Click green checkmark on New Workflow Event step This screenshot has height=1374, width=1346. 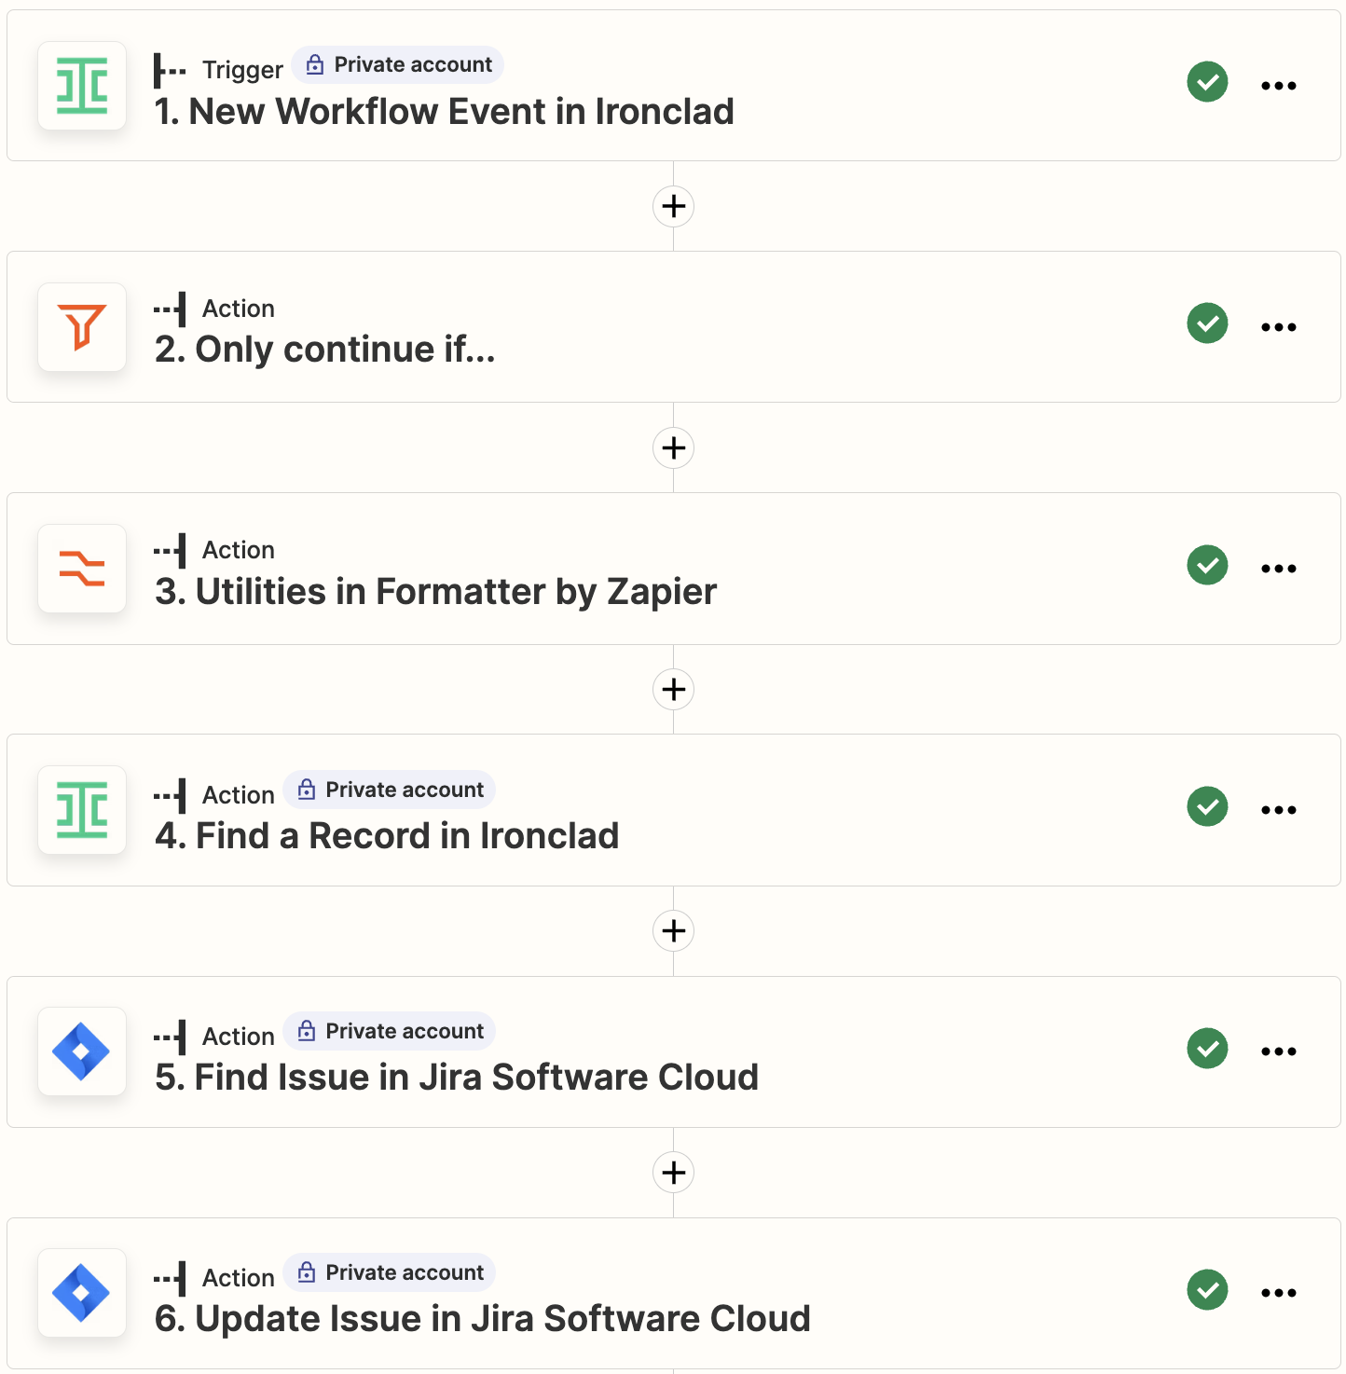(1207, 82)
